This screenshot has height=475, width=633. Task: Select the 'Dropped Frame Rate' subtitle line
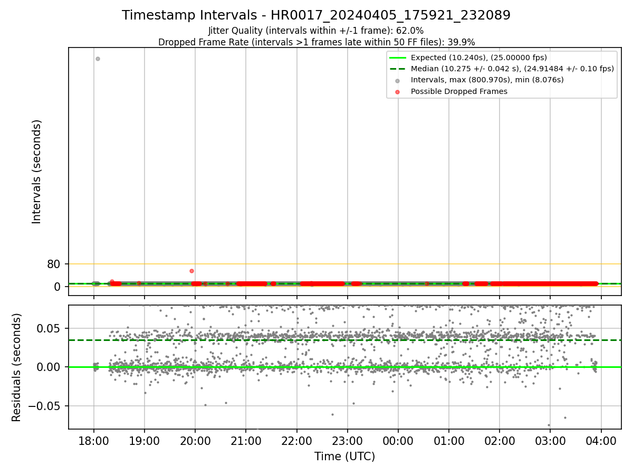tap(316, 42)
